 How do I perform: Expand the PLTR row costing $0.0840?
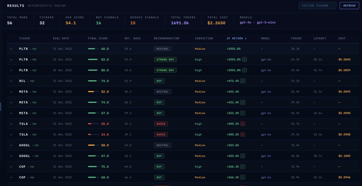(x=11, y=60)
